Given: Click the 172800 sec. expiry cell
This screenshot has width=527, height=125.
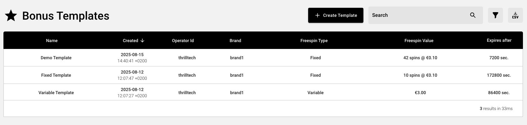Looking at the screenshot, I should (x=499, y=75).
